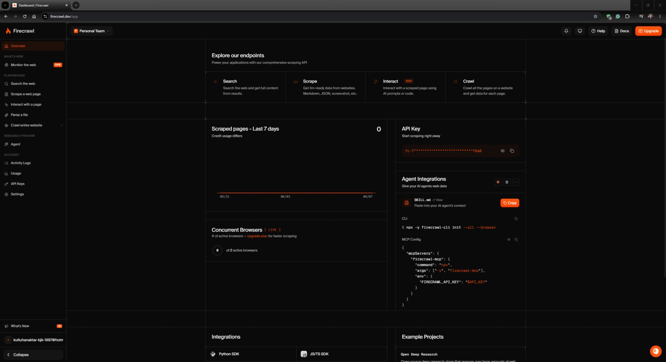Go to browser home page
Image resolution: width=666 pixels, height=362 pixels.
(34, 17)
